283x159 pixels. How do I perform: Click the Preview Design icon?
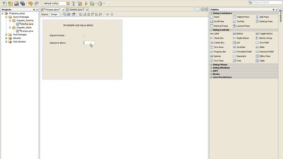coord(74,14)
